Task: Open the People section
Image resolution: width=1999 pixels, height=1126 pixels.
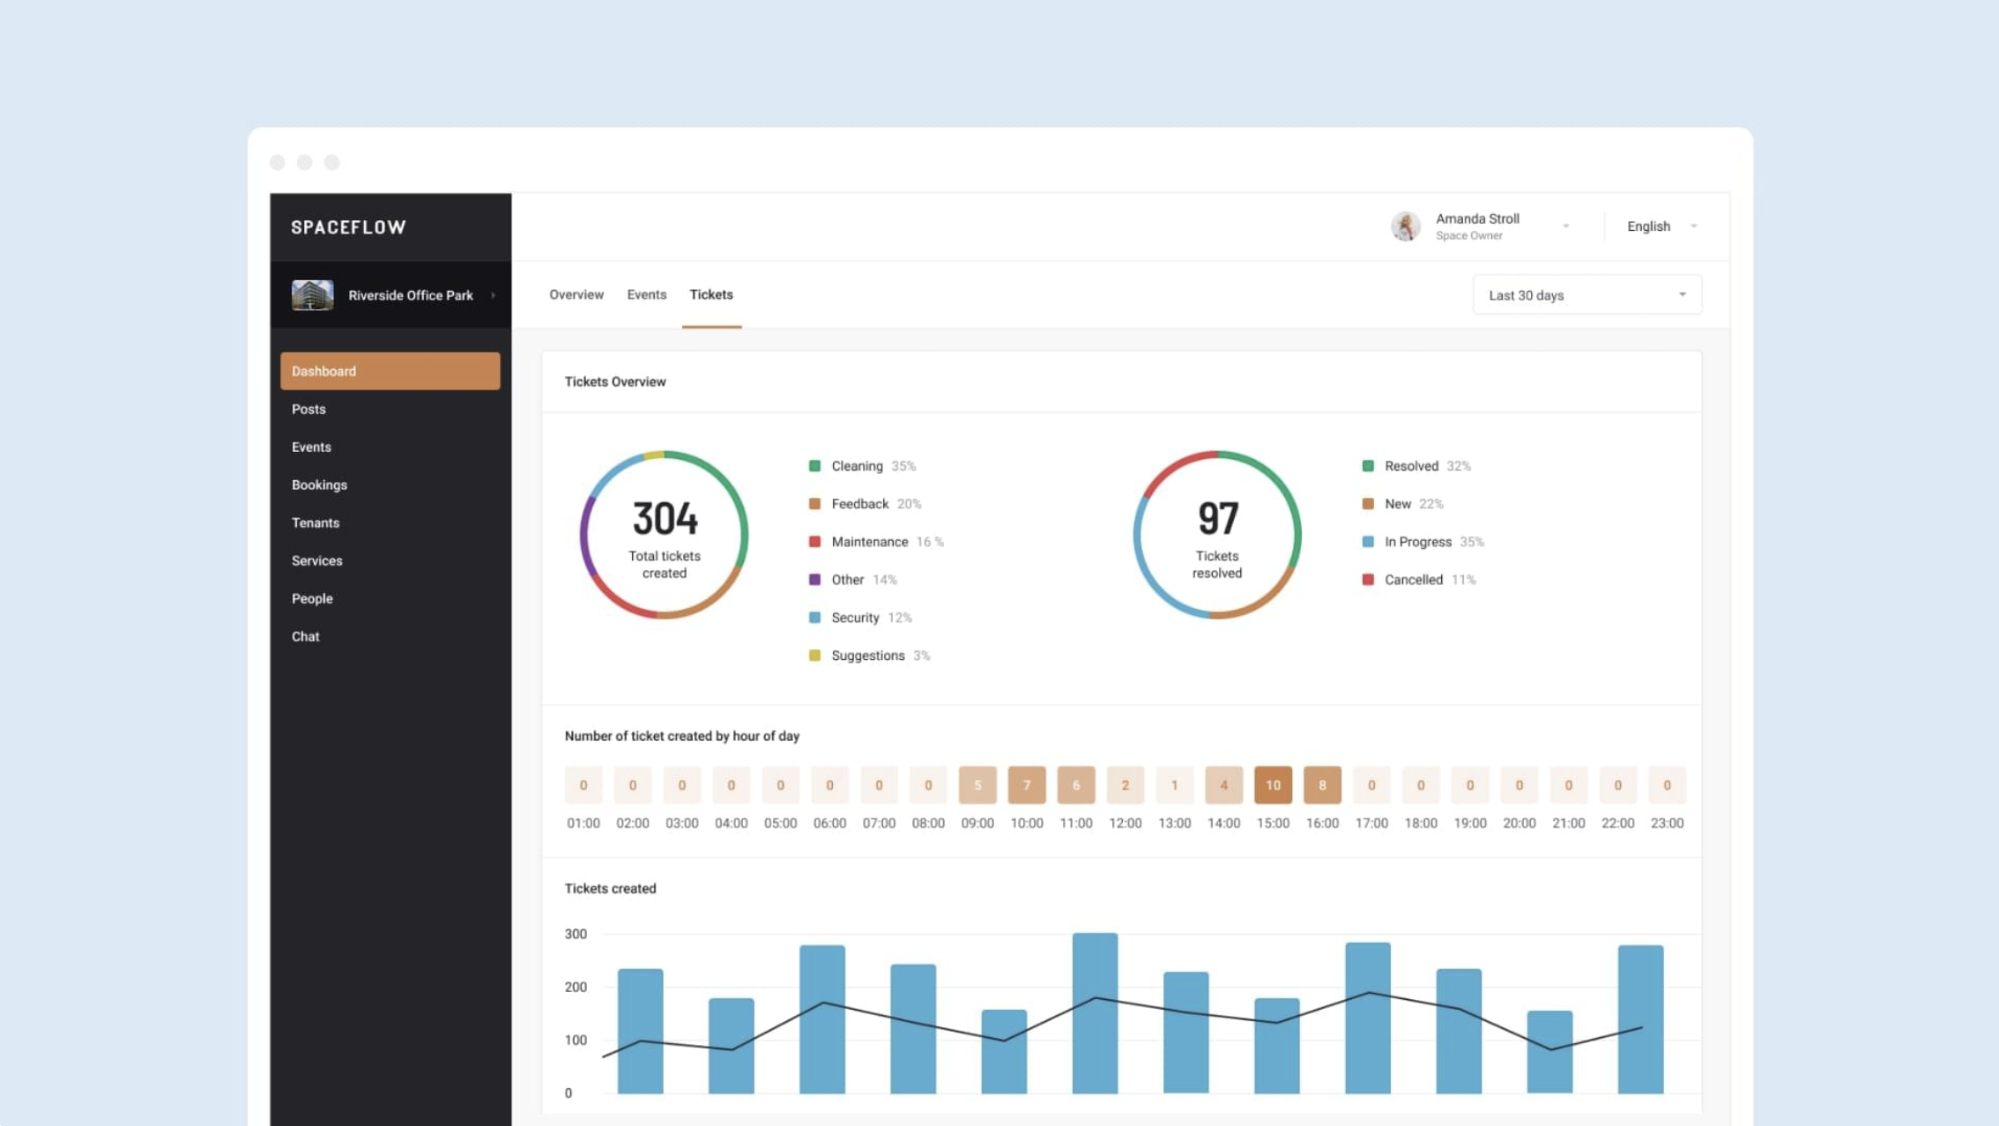Action: [x=312, y=598]
